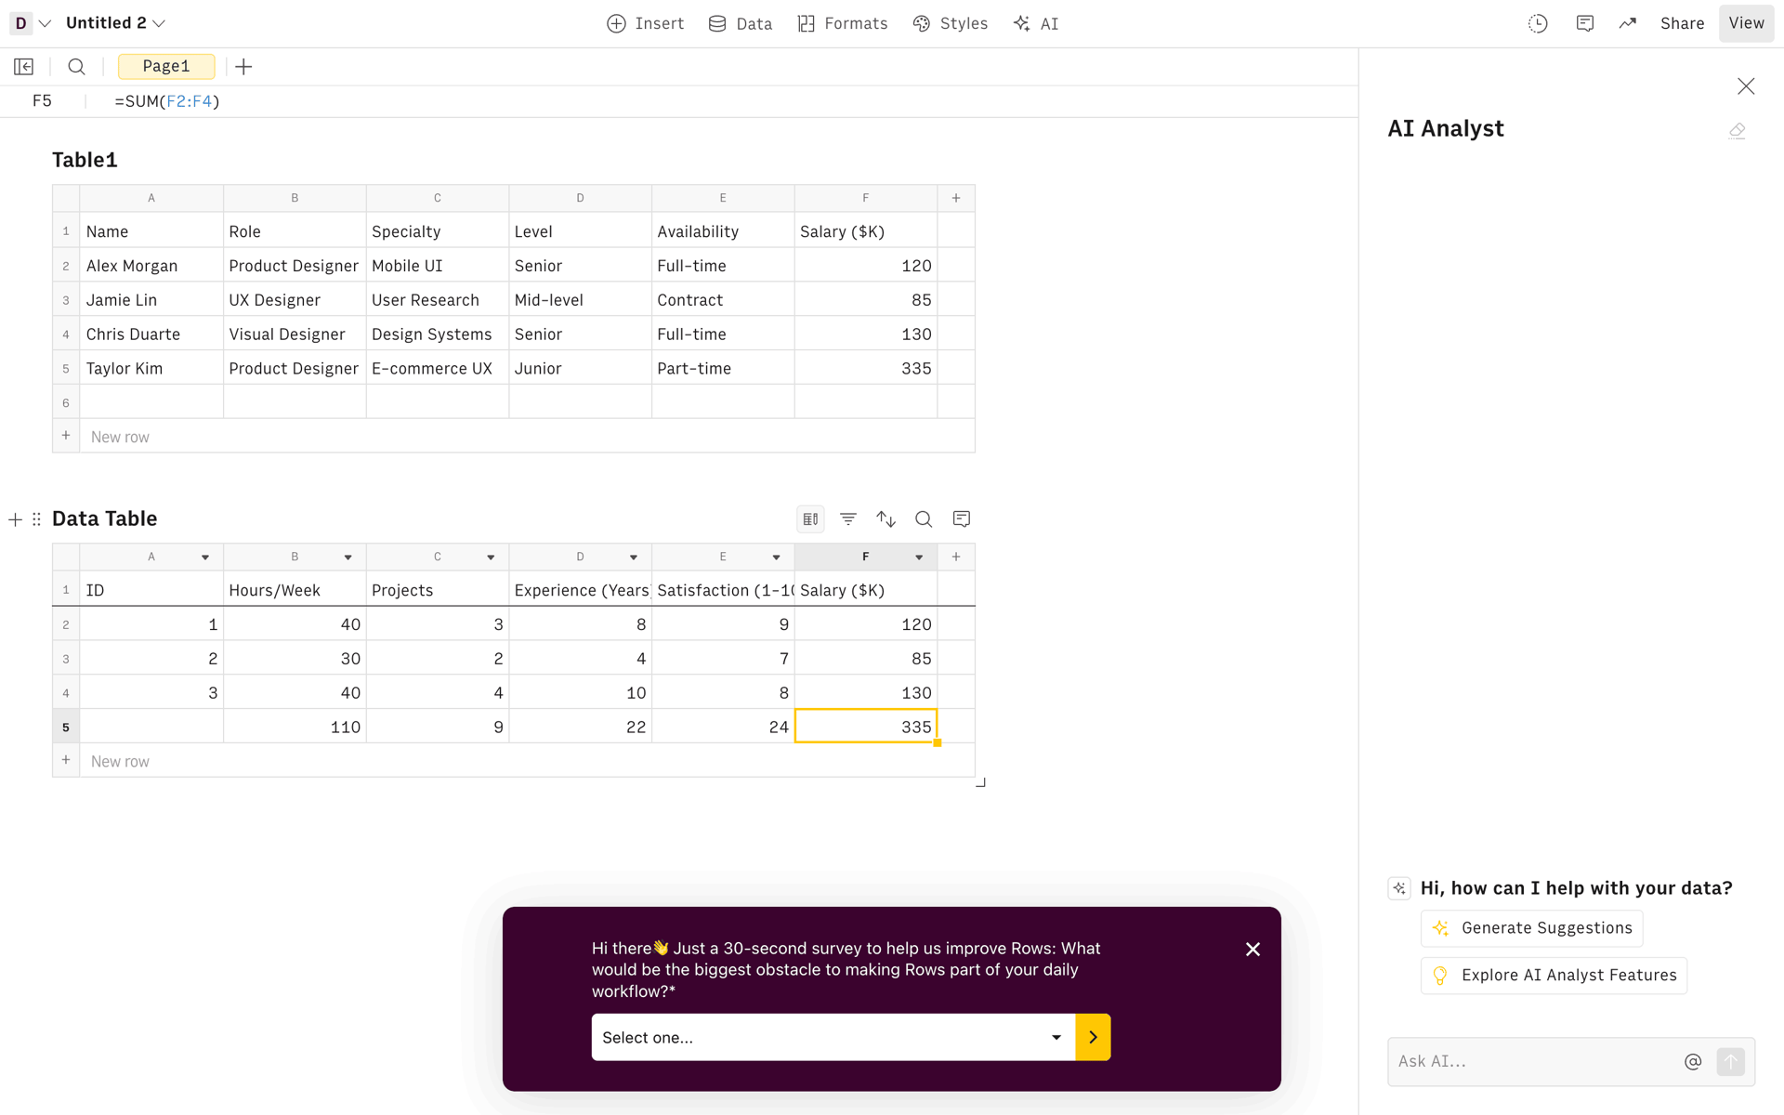The width and height of the screenshot is (1784, 1115).
Task: Click the search icon next to Page1 tab
Action: (77, 67)
